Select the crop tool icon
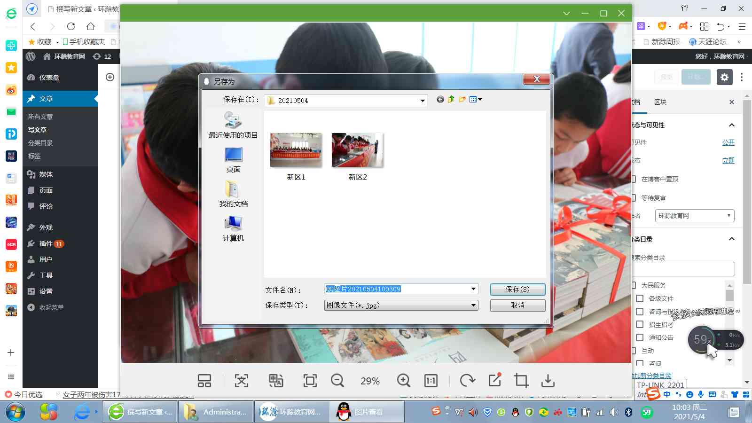The width and height of the screenshot is (752, 423). tap(521, 380)
